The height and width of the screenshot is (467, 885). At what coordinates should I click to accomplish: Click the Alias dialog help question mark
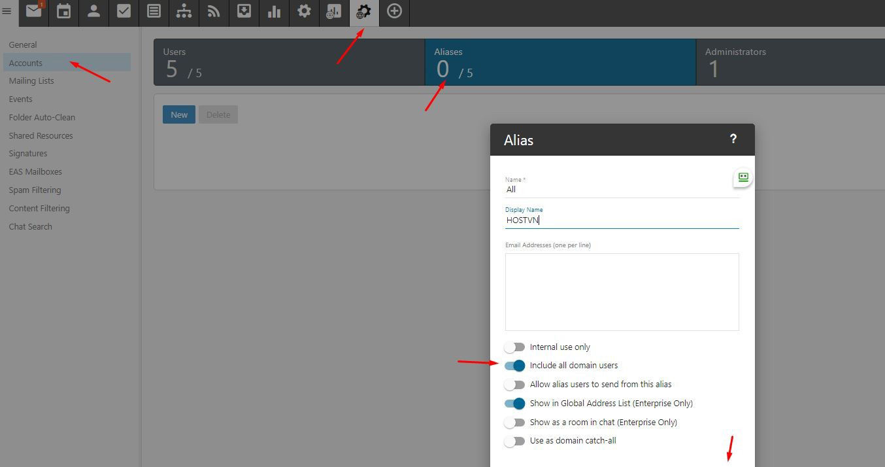[x=733, y=139]
